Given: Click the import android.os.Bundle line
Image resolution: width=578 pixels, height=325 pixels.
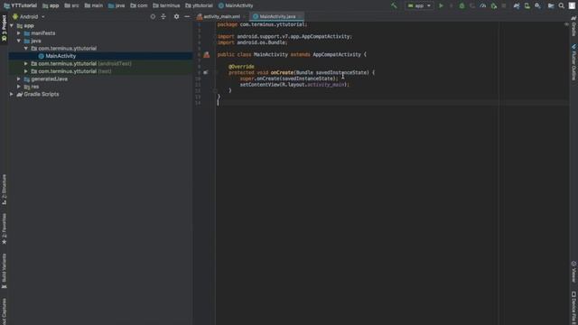Looking at the screenshot, I should pos(252,42).
